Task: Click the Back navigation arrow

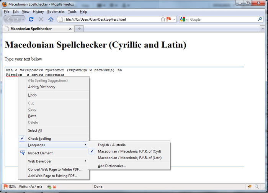Action: [9, 19]
